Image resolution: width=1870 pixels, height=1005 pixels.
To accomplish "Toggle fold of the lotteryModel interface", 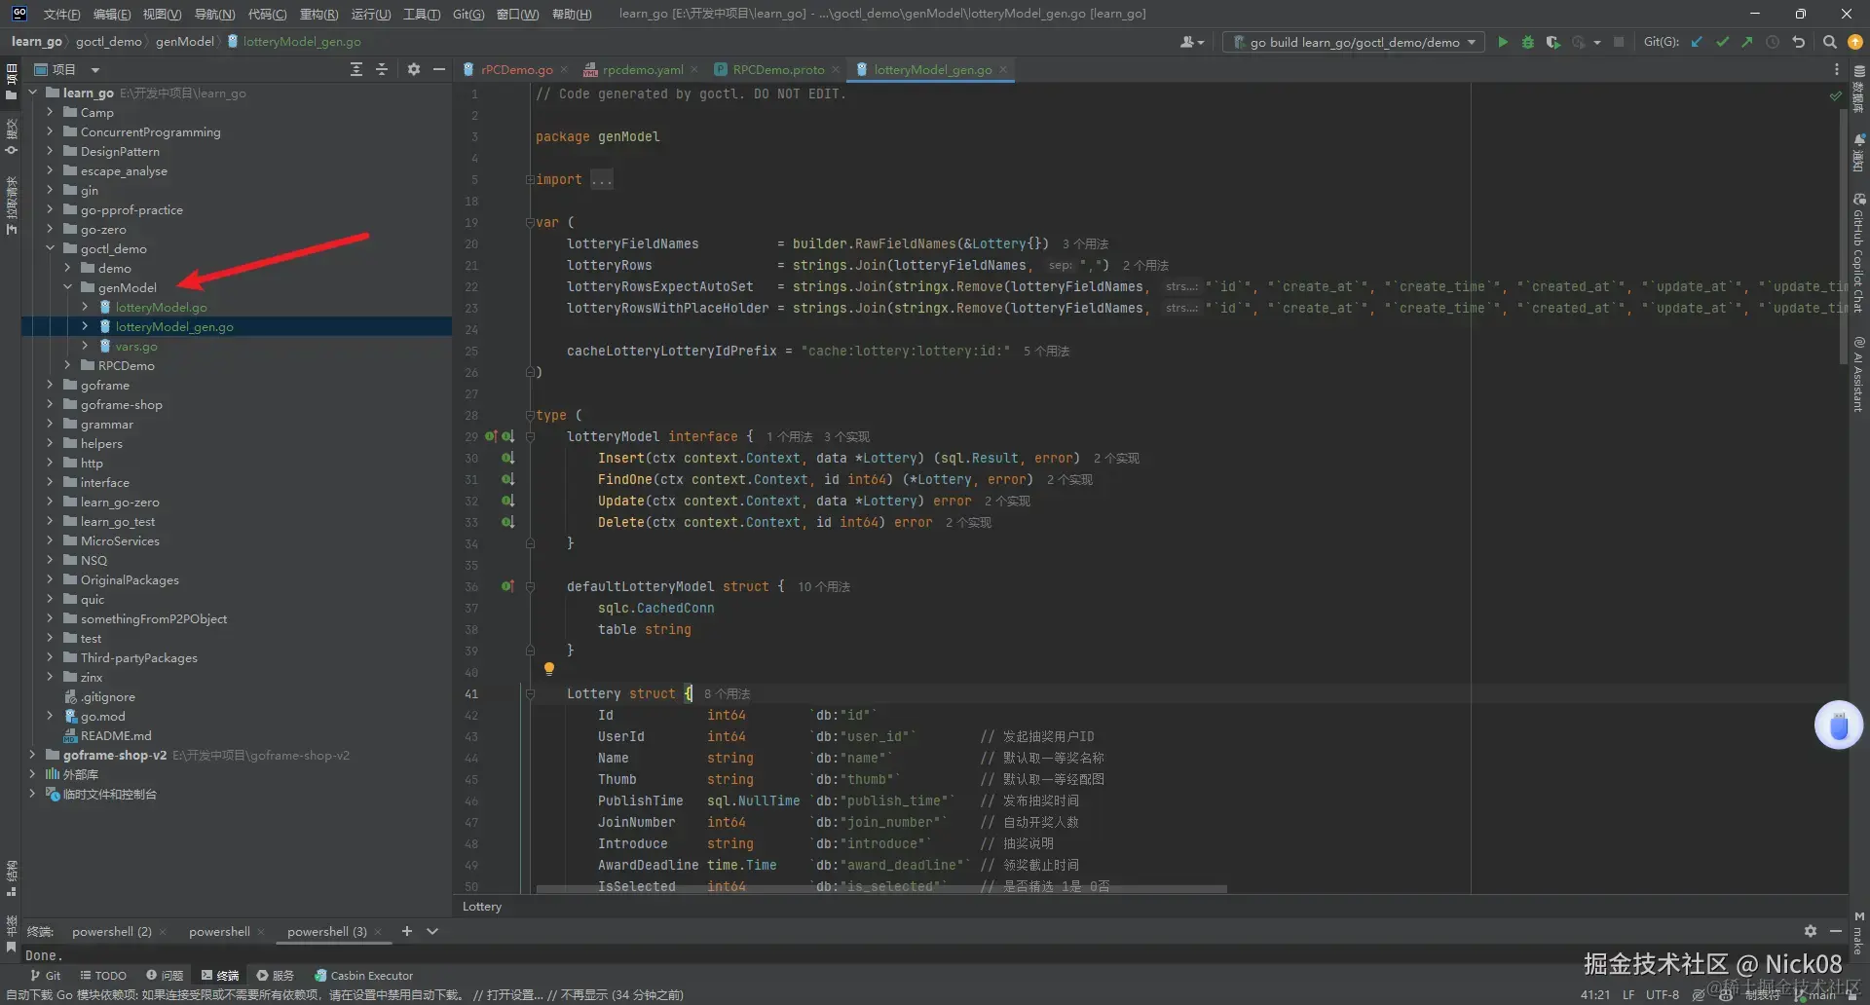I will [x=530, y=437].
